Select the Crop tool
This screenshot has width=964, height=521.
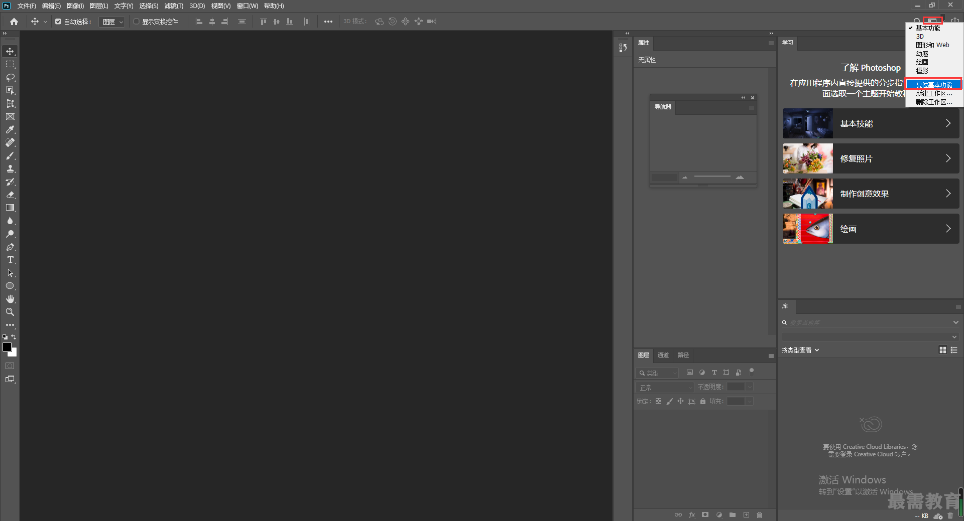pyautogui.click(x=10, y=103)
